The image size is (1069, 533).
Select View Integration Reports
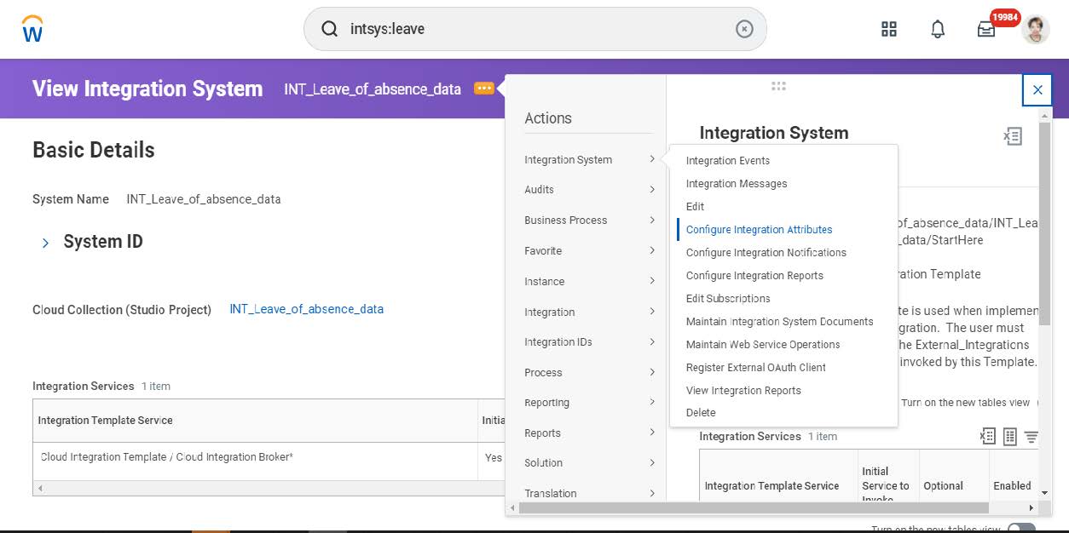(x=743, y=390)
